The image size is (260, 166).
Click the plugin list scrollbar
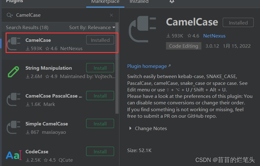point(117,68)
